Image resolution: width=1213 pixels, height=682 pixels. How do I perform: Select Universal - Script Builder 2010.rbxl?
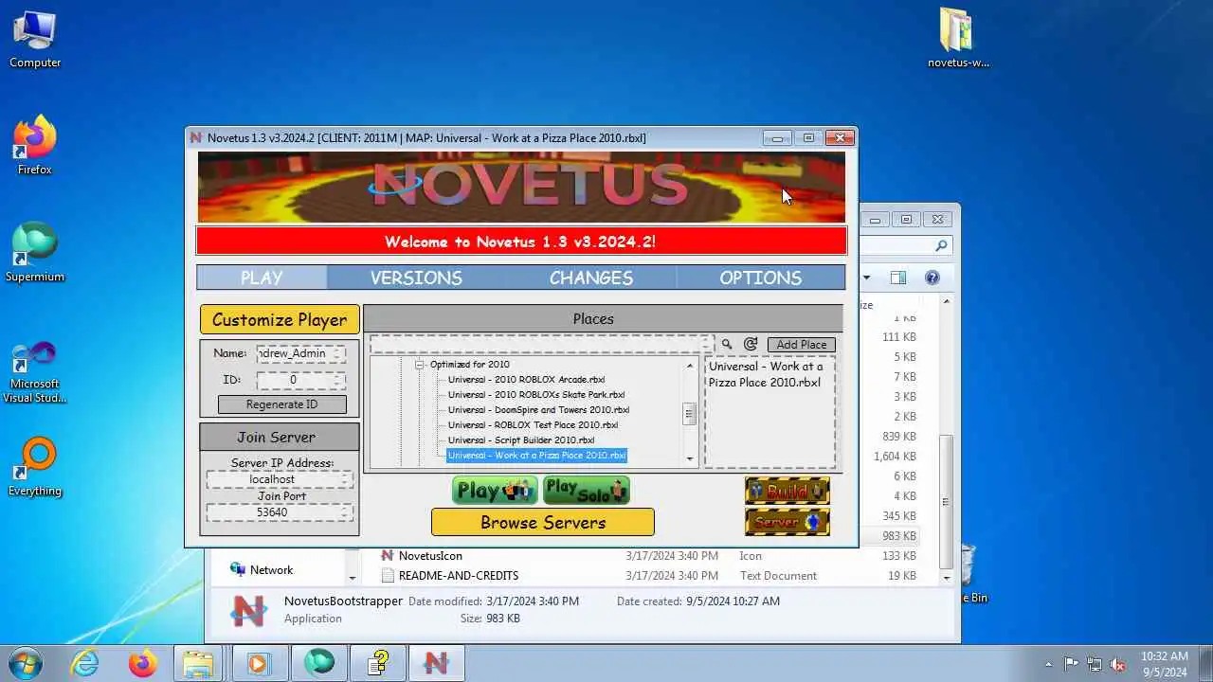point(521,440)
